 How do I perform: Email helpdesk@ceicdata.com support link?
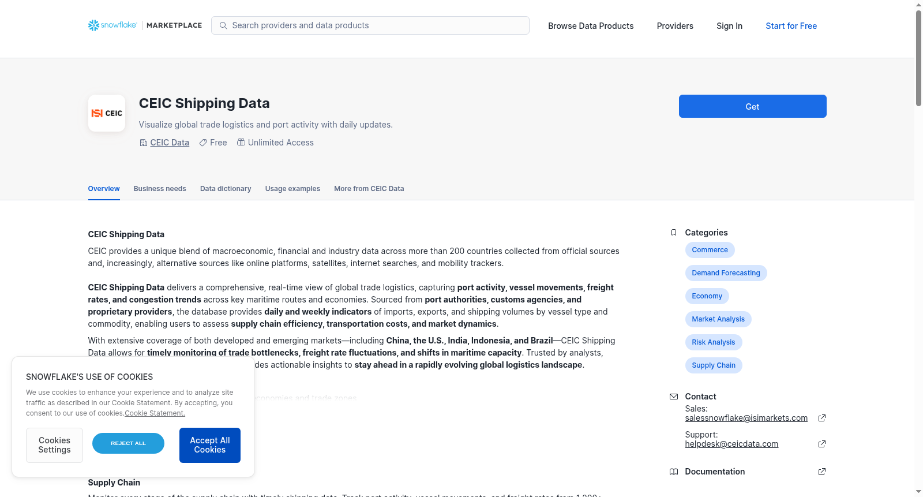(731, 444)
